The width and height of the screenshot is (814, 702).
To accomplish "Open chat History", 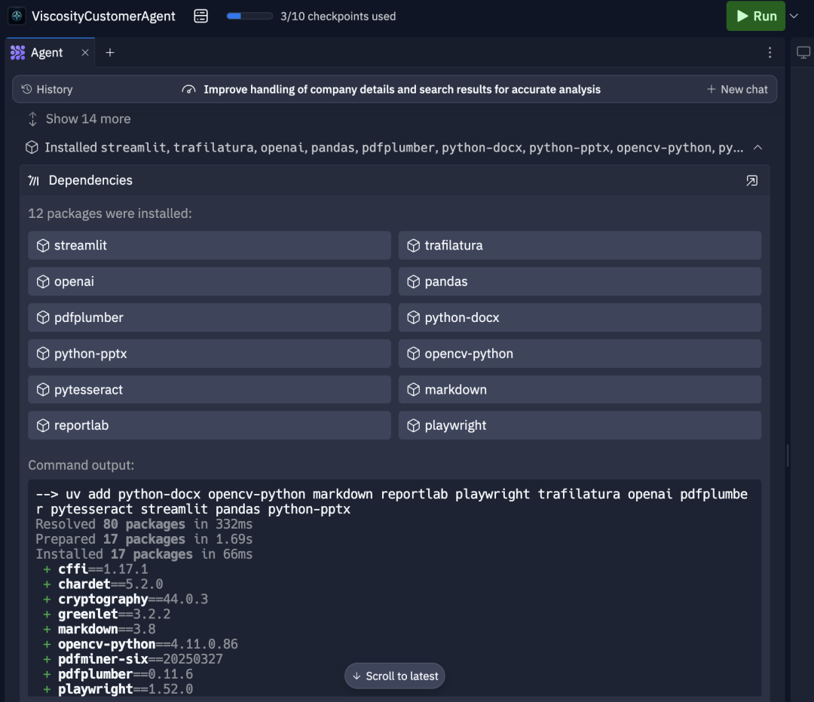I will [x=47, y=89].
